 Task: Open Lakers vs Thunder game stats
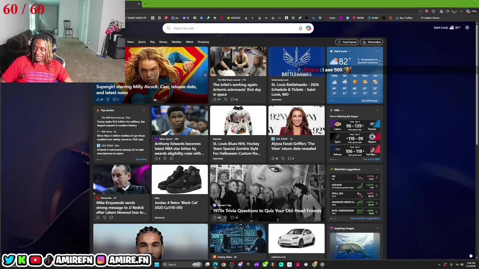pos(355,126)
